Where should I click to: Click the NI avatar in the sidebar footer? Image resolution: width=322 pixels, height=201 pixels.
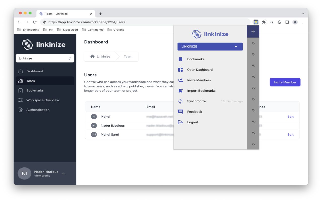pos(24,173)
